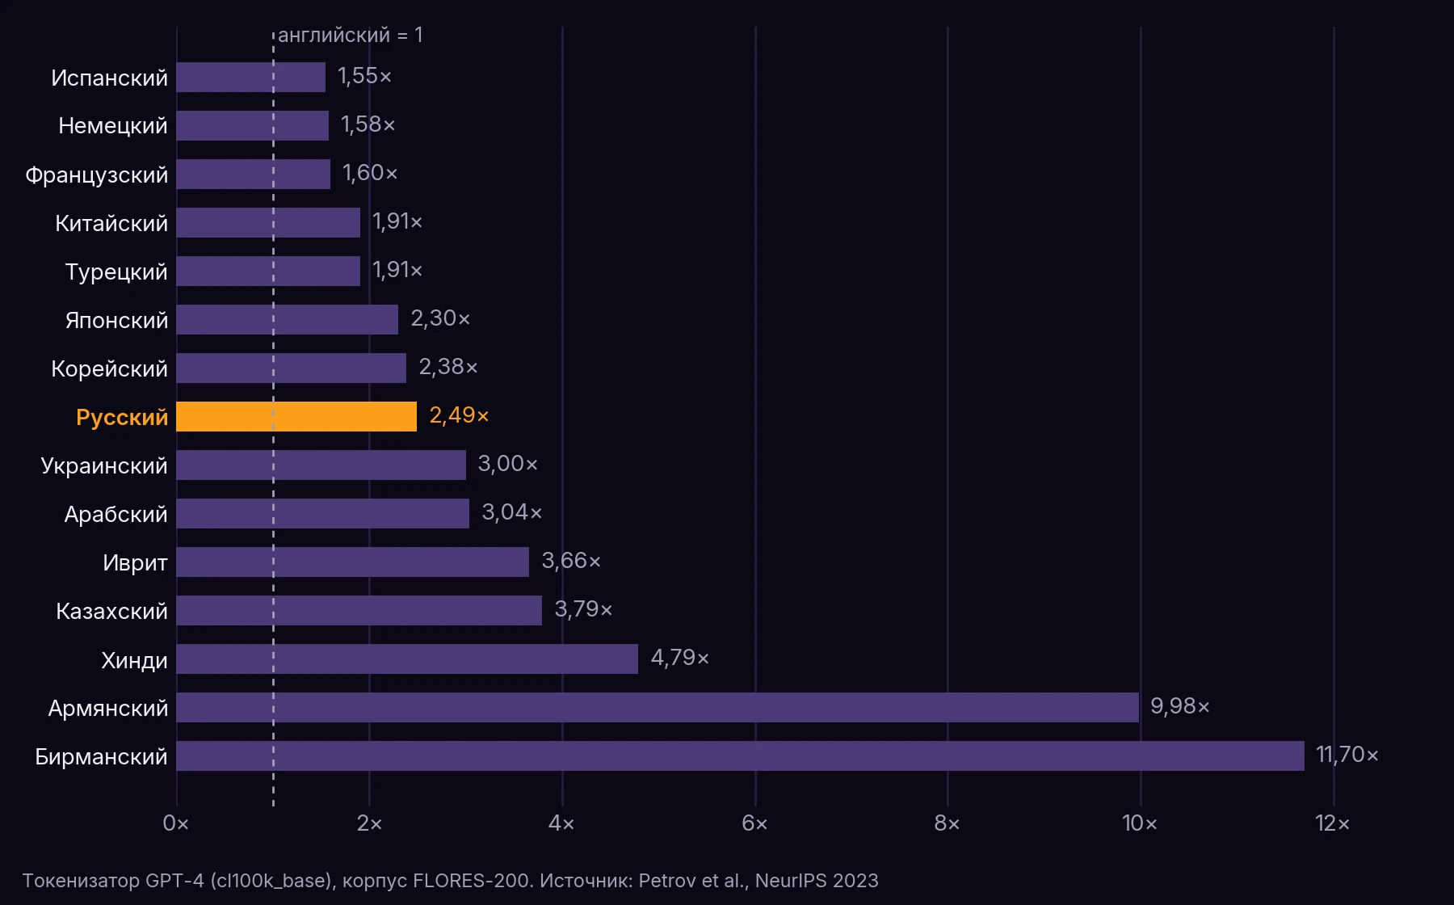Click the 2,49× value label
This screenshot has height=905, width=1454.
click(459, 415)
